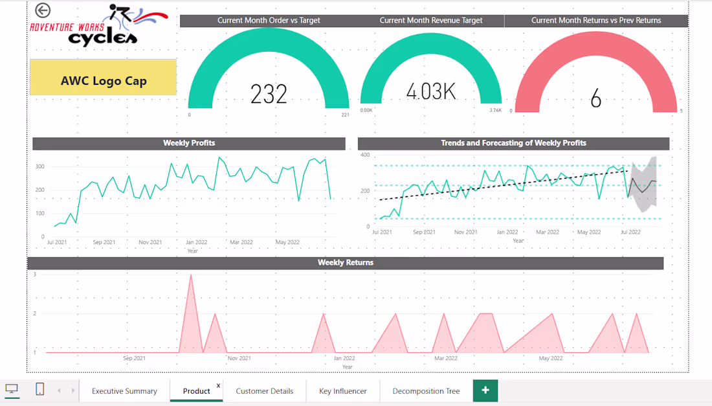Switch to desktop layout view icon
The image size is (712, 406).
coord(12,390)
